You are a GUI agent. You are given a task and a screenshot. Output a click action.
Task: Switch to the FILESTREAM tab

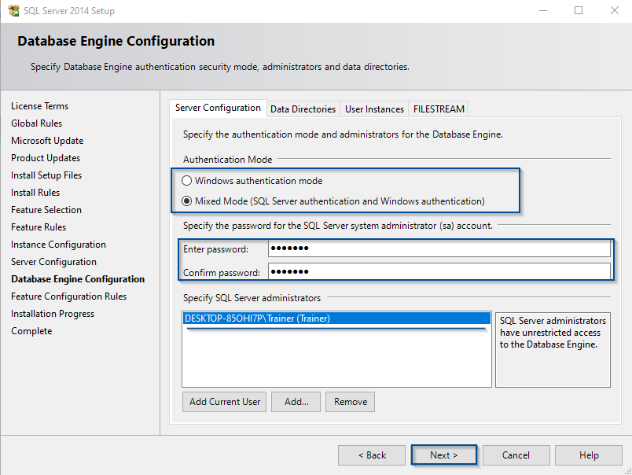click(x=439, y=109)
